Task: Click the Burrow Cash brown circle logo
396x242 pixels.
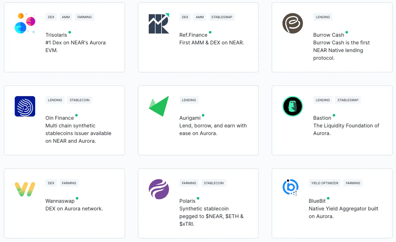Action: 293,23
